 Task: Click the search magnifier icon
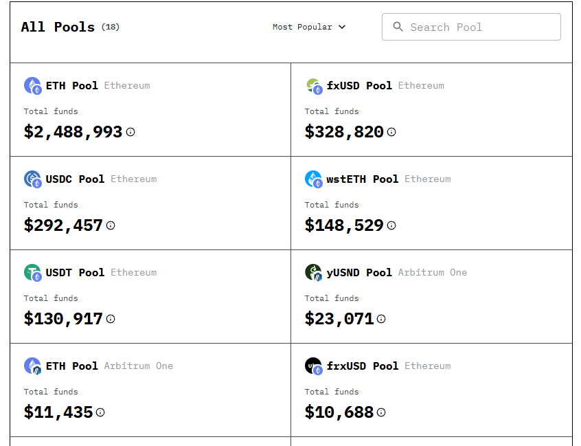pyautogui.click(x=398, y=27)
